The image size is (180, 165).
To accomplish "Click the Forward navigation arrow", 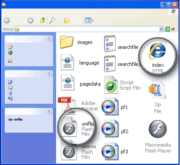I will 30,20.
